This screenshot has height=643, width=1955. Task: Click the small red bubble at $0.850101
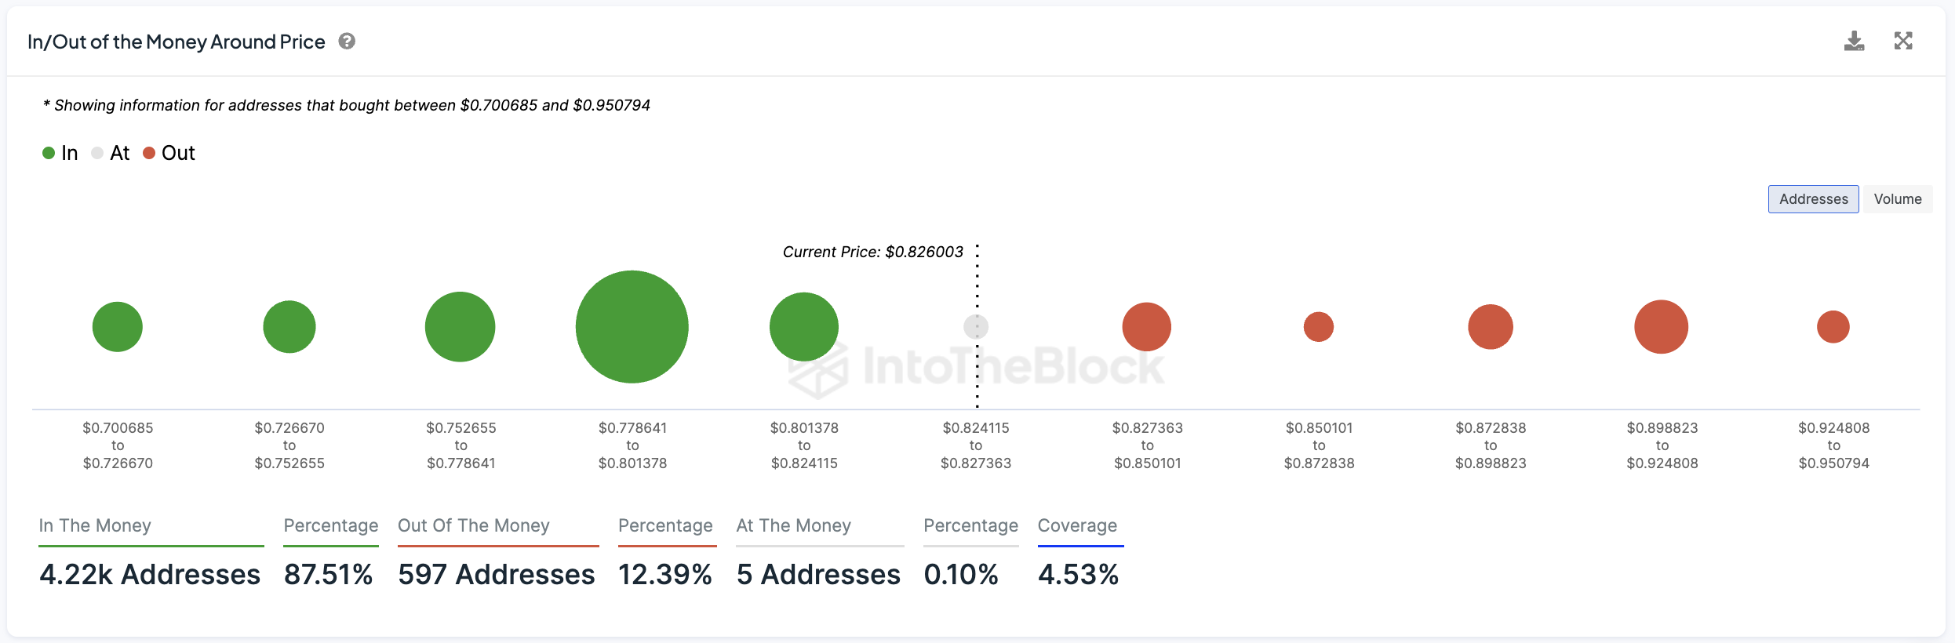[x=1319, y=327]
